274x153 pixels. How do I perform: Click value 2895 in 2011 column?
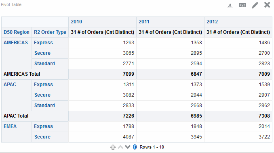pos(196,53)
